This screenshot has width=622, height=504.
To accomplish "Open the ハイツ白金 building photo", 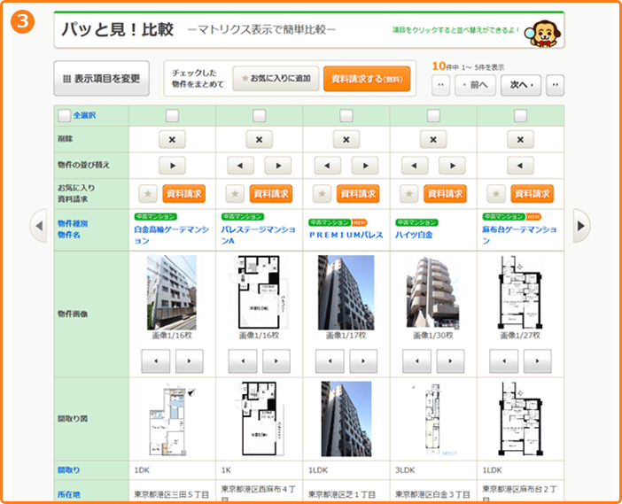I will click(x=433, y=292).
